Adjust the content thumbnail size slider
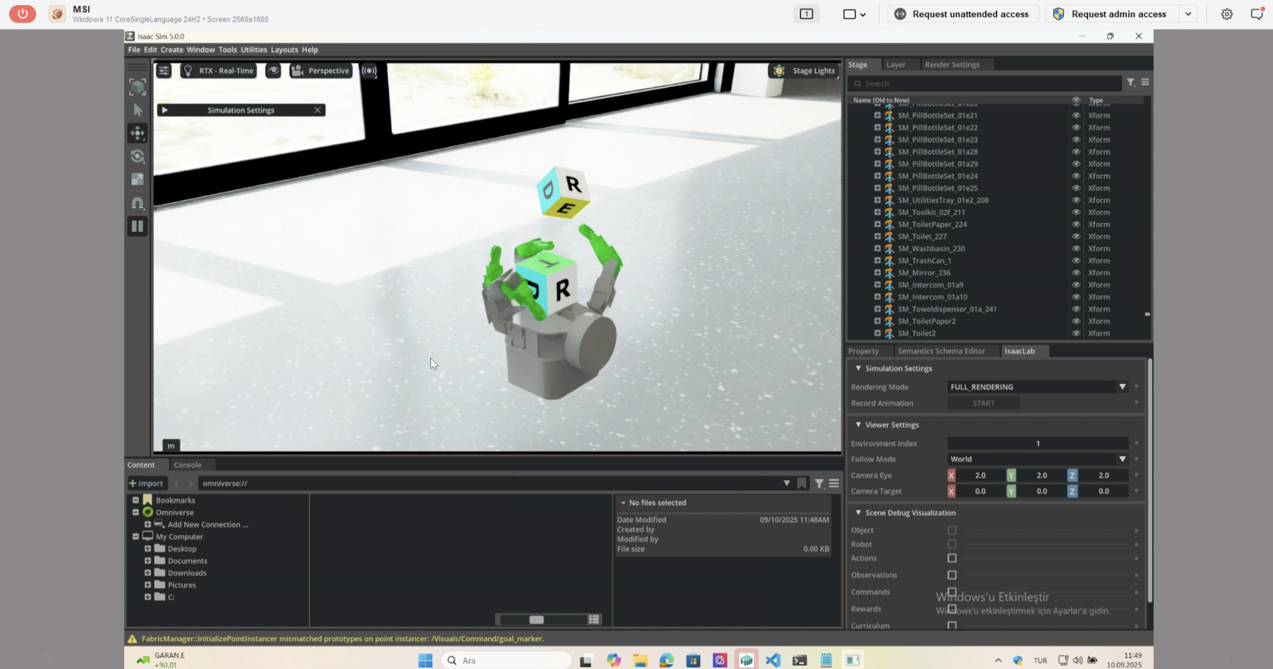1273x669 pixels. (x=537, y=620)
